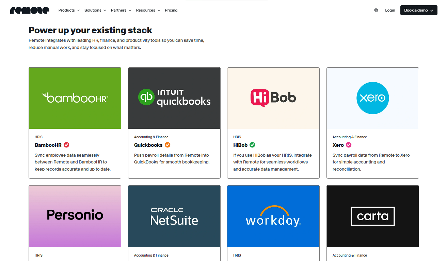Image resolution: width=447 pixels, height=261 pixels.
Task: Click Accounting & Finance label above Xero
Action: click(350, 137)
